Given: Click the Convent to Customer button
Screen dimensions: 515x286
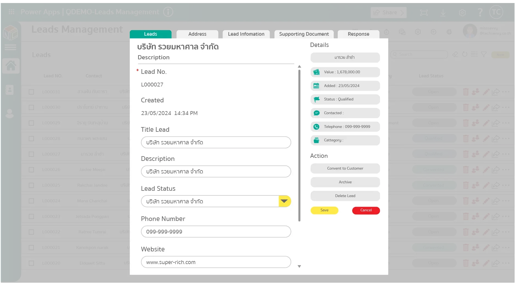Looking at the screenshot, I should click(x=345, y=169).
